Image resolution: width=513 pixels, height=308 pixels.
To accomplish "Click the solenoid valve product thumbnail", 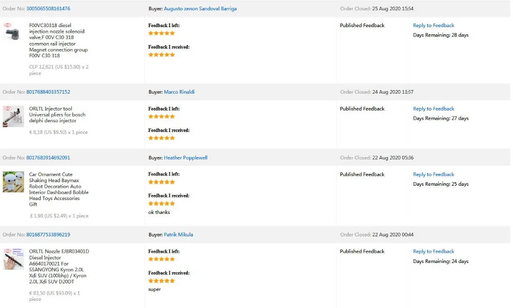I will 11,32.
